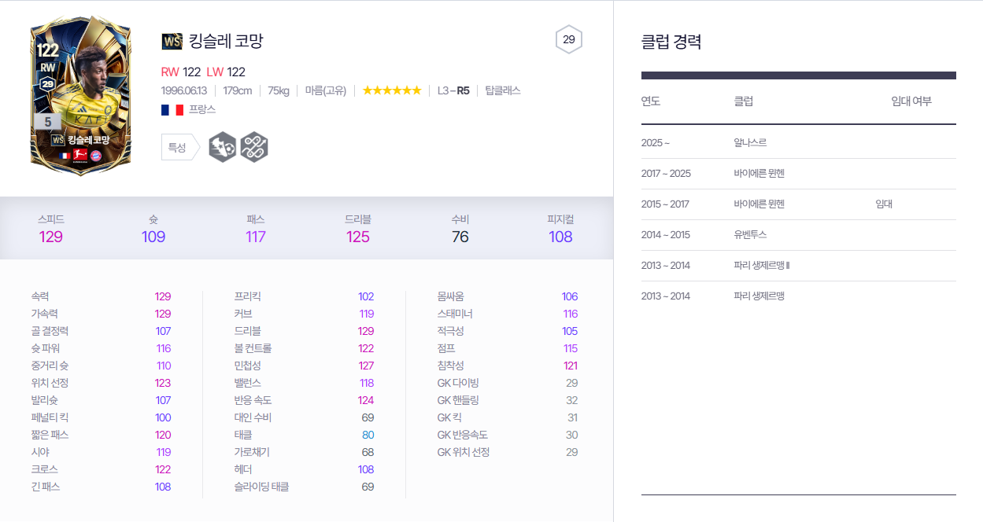Click the 피지컬 108 summary stat

[560, 229]
